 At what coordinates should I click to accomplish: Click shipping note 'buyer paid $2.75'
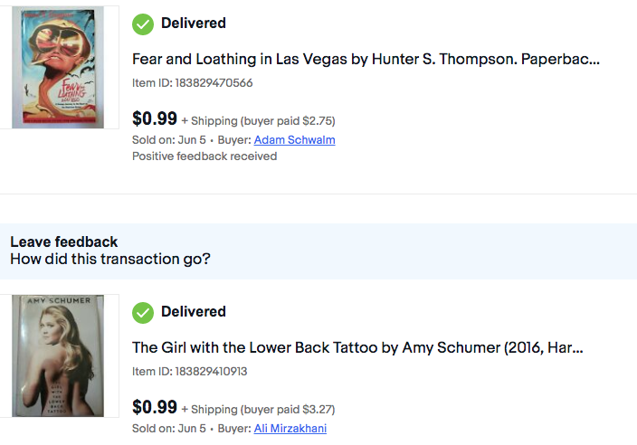coord(288,121)
